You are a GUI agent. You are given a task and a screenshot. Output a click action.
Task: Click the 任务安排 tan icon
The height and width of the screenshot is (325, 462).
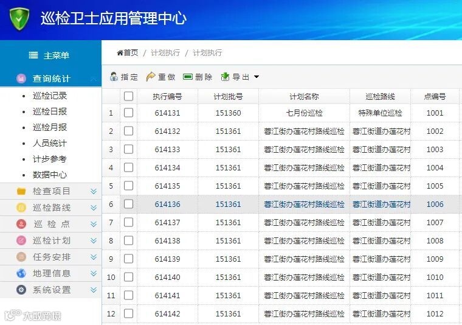(21, 257)
